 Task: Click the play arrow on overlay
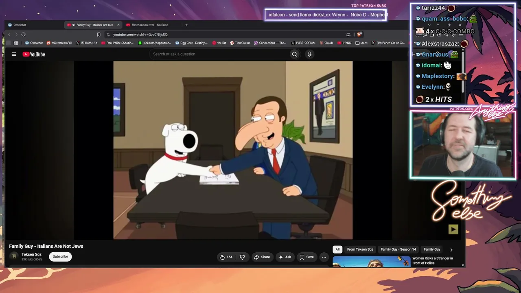pyautogui.click(x=453, y=230)
